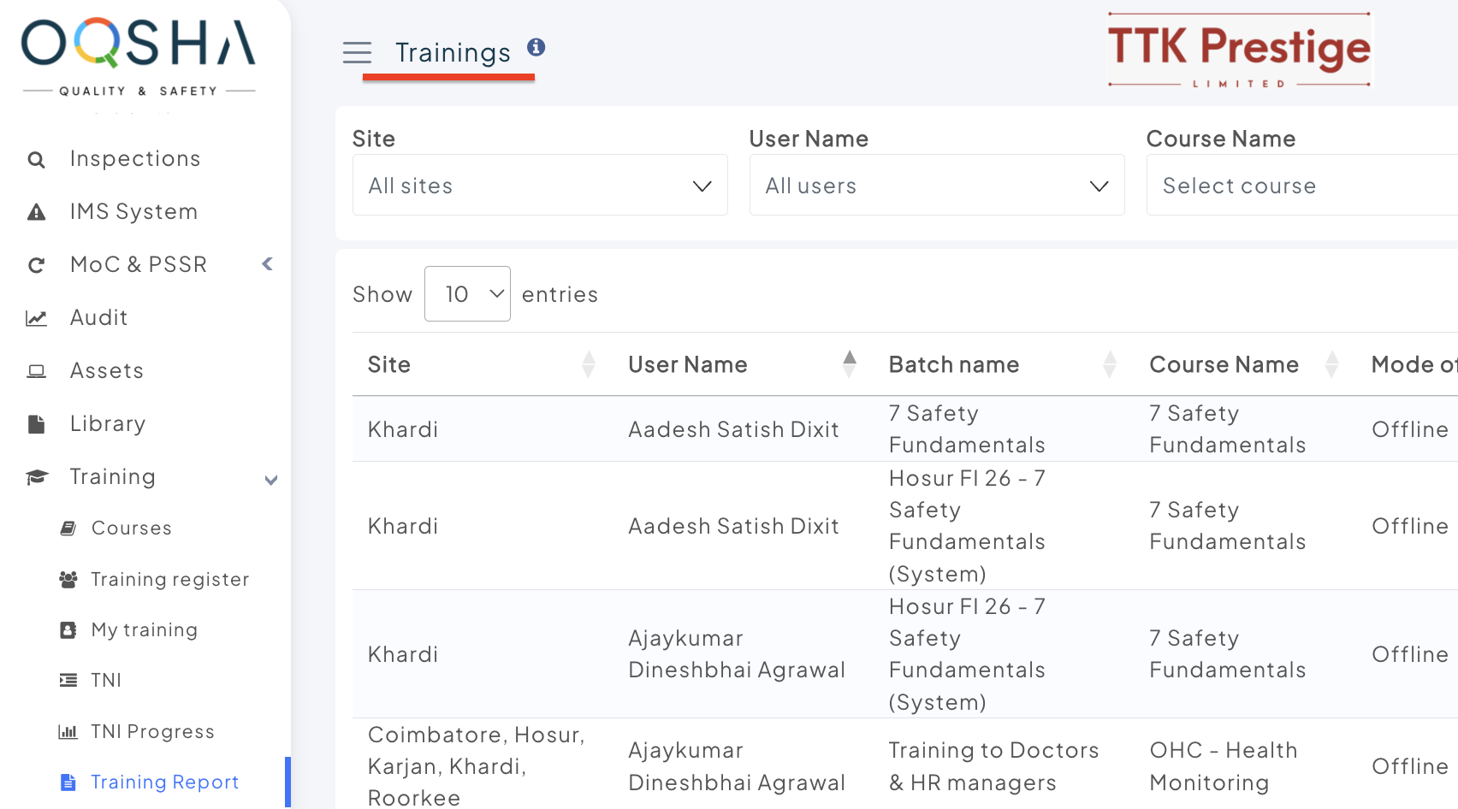
Task: Click the TNI Progress bar-chart icon
Action: pos(68,732)
